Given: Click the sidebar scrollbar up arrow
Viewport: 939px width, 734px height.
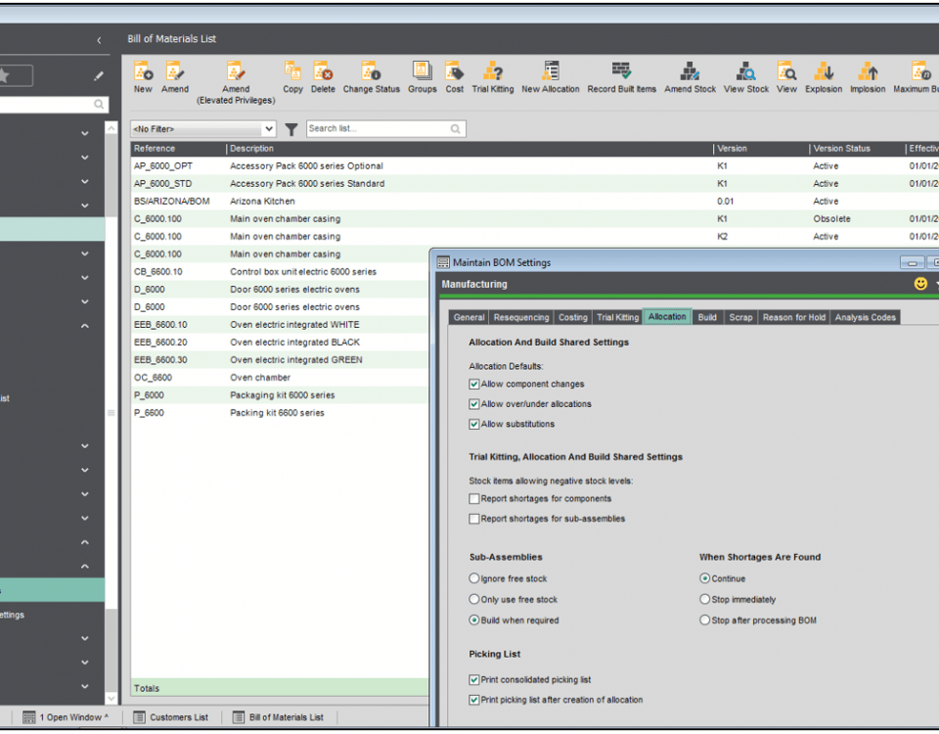Looking at the screenshot, I should [112, 128].
